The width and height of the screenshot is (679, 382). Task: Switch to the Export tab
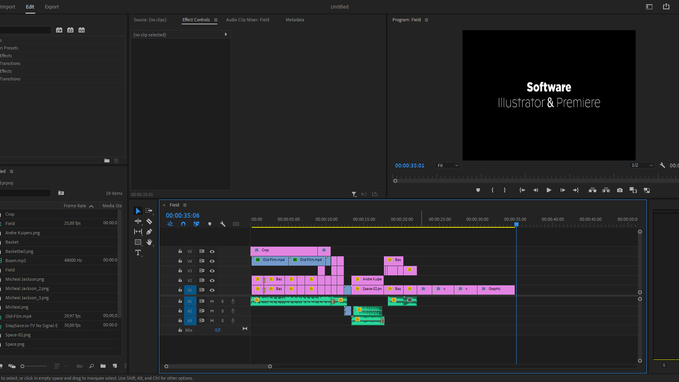pyautogui.click(x=52, y=7)
